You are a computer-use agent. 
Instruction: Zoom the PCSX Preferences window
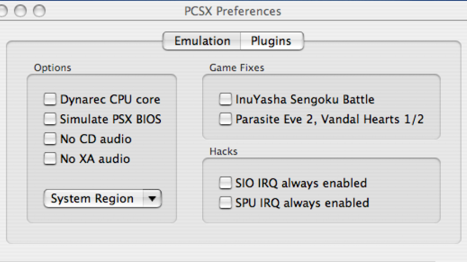(39, 11)
